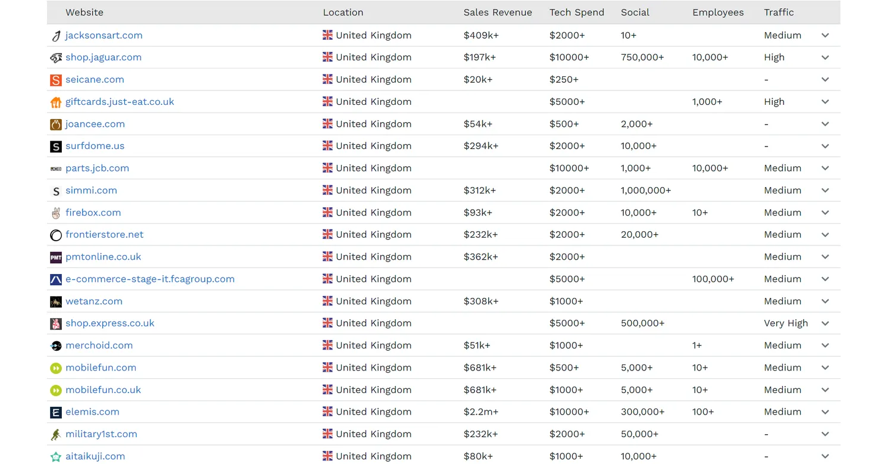Click the aitaikuji.com star favicon
893x464 pixels.
pyautogui.click(x=56, y=457)
